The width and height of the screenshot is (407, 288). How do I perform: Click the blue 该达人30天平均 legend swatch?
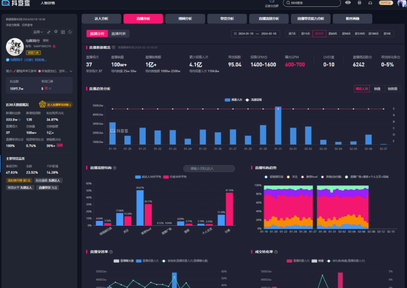point(137,177)
